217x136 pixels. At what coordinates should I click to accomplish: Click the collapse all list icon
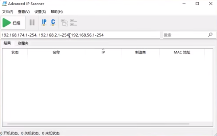coord(73,23)
